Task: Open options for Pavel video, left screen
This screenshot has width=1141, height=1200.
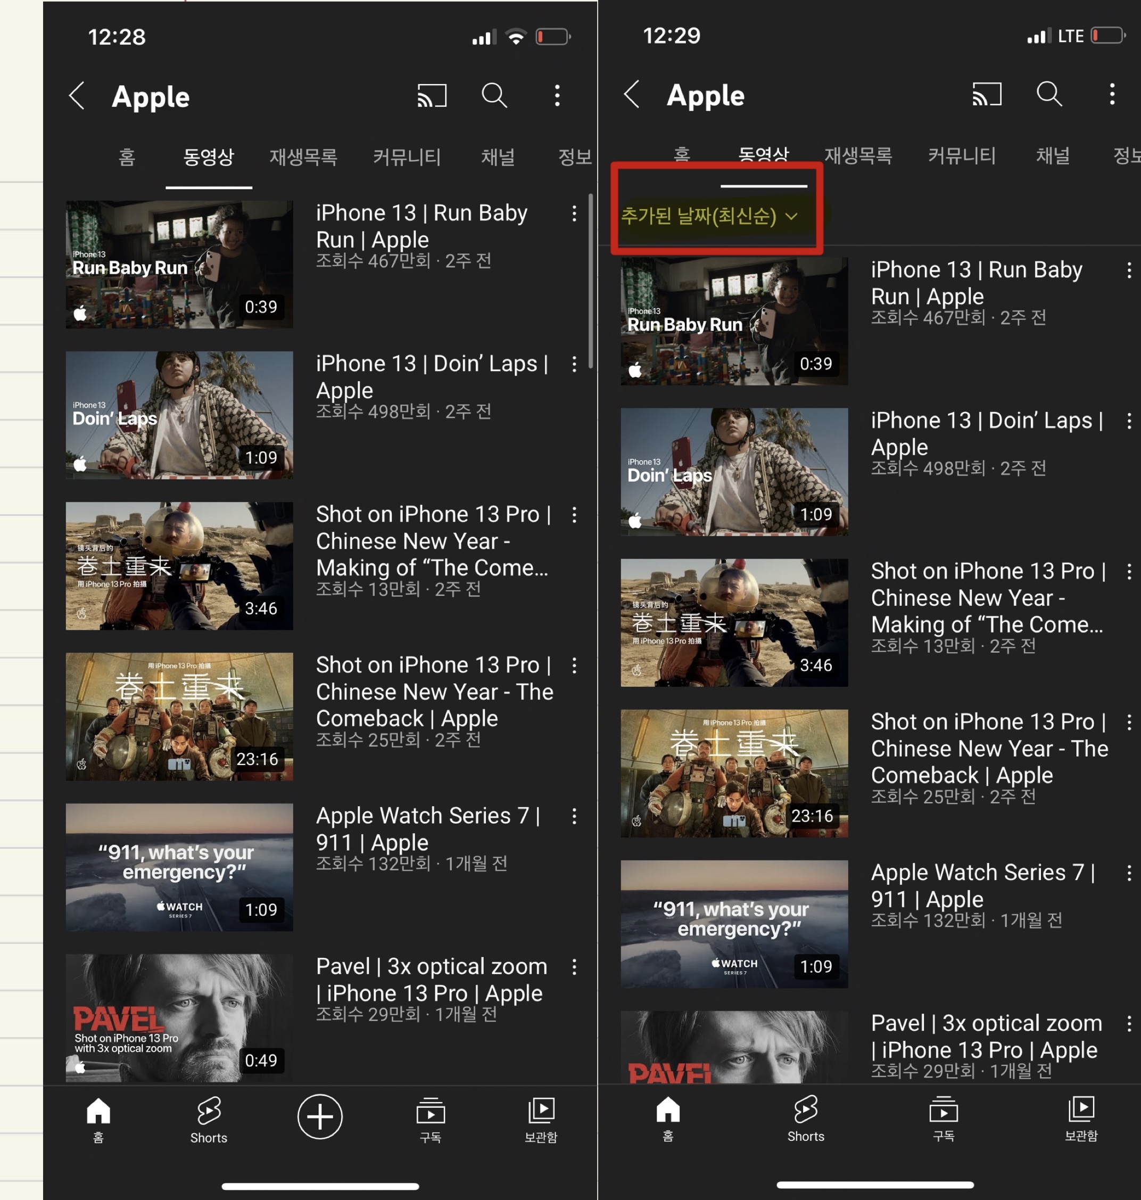Action: (574, 967)
